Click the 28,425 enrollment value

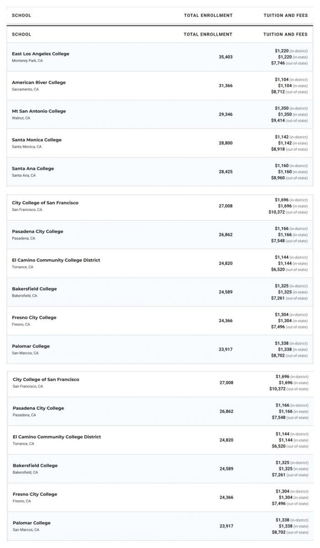click(x=225, y=172)
